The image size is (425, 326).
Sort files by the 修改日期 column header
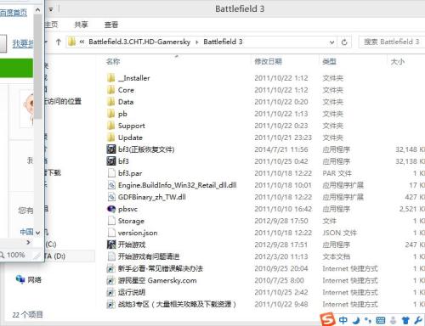click(x=268, y=61)
